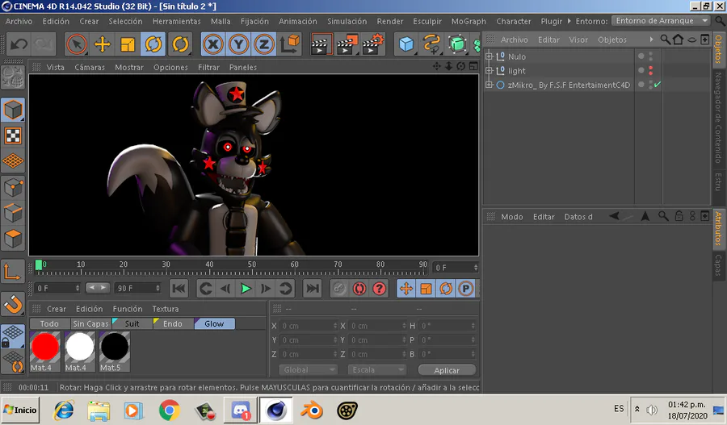Toggle the Snap magnet icon
Screen dimensions: 727x425
(13, 304)
